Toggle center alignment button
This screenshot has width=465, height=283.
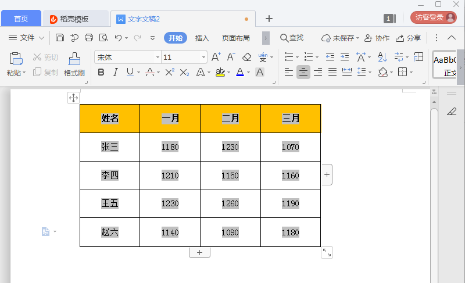tap(303, 72)
